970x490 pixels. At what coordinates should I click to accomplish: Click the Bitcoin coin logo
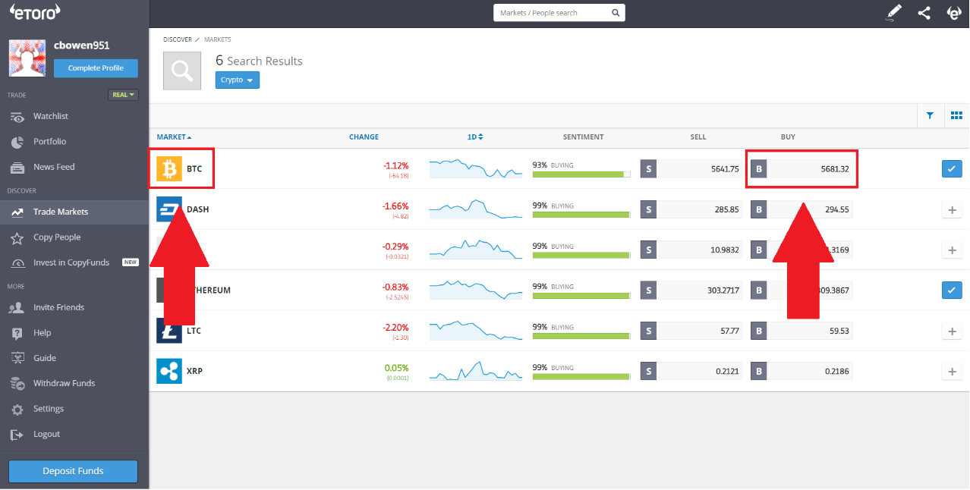coord(169,168)
